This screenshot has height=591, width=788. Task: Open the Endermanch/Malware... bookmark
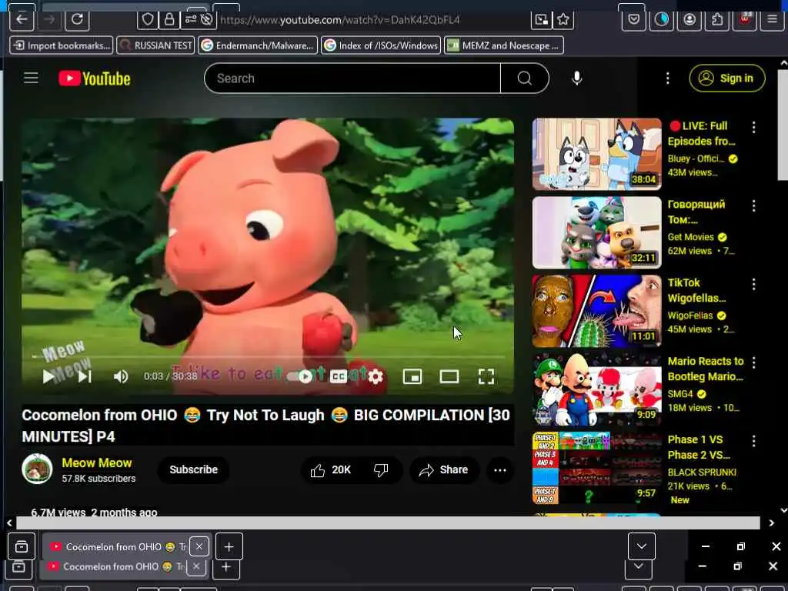[x=258, y=45]
